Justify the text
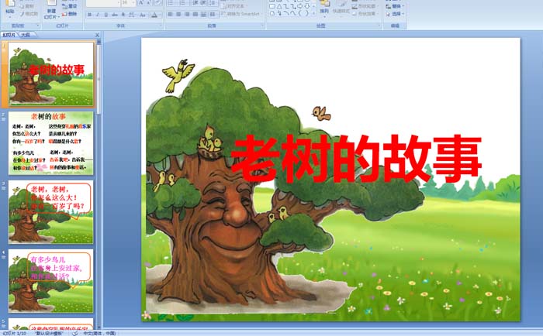This screenshot has width=543, height=336. pyautogui.click(x=195, y=15)
